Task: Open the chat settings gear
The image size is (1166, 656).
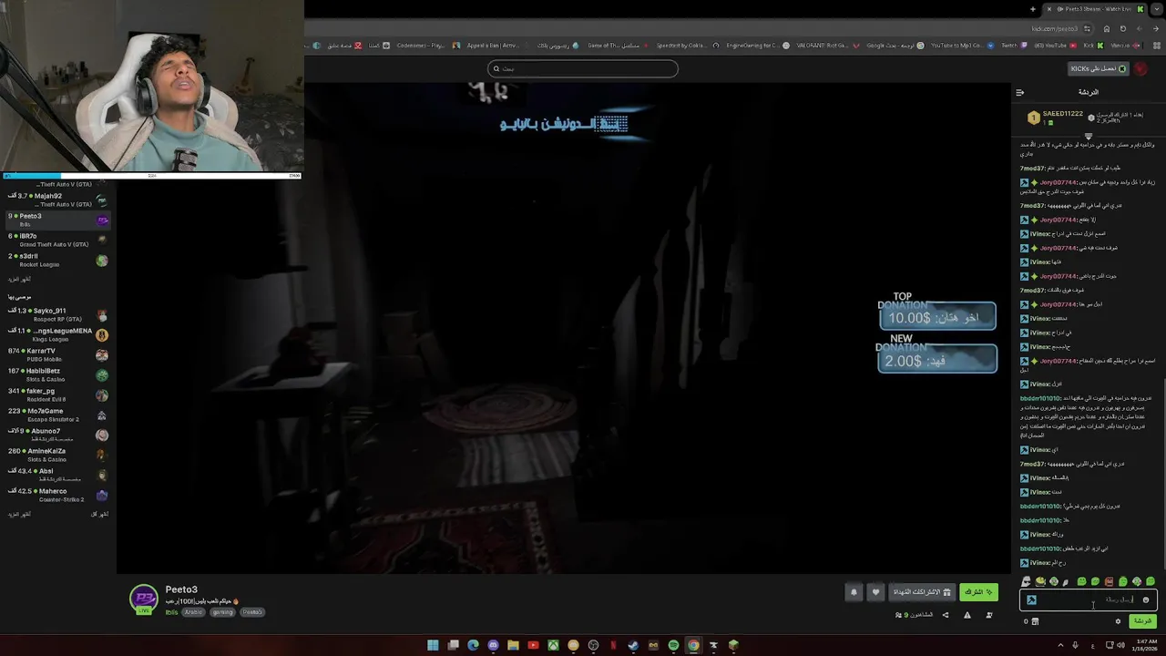Action: pyautogui.click(x=1118, y=621)
